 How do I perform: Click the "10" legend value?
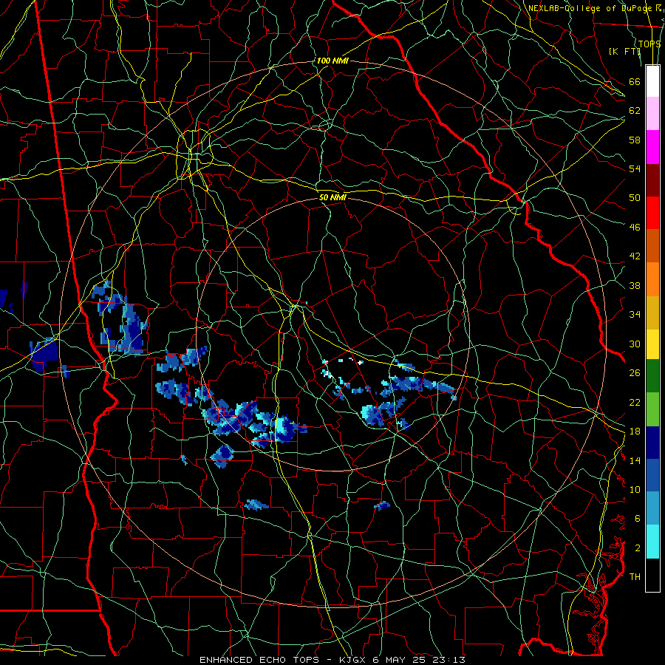coord(635,489)
